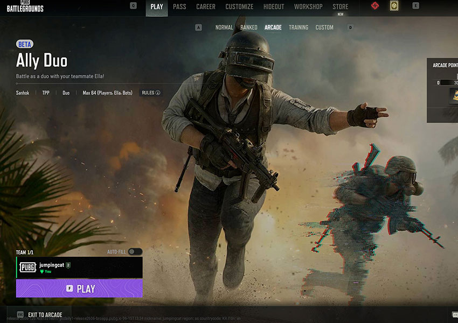Select the TRAINING mode

coord(299,27)
